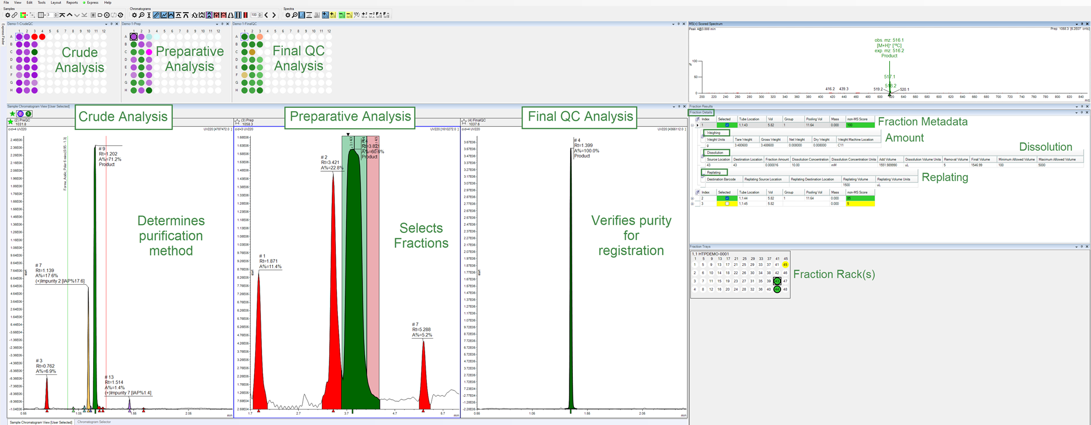Open the Reports menu
This screenshot has height=425, width=1091.
coord(72,3)
